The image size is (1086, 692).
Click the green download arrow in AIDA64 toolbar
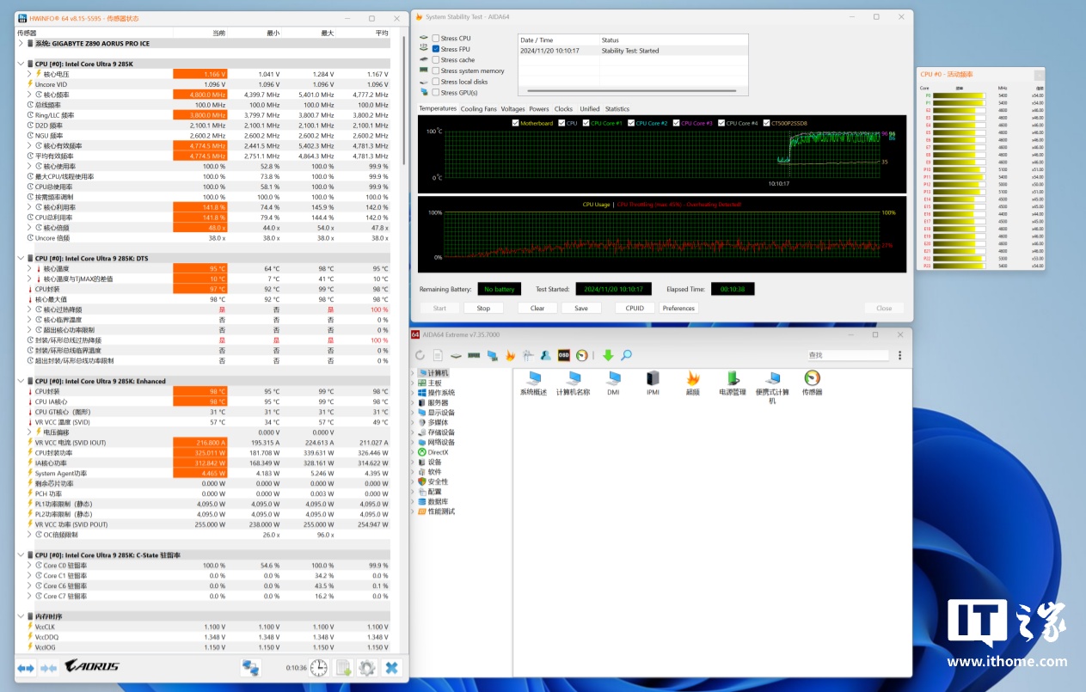(608, 355)
